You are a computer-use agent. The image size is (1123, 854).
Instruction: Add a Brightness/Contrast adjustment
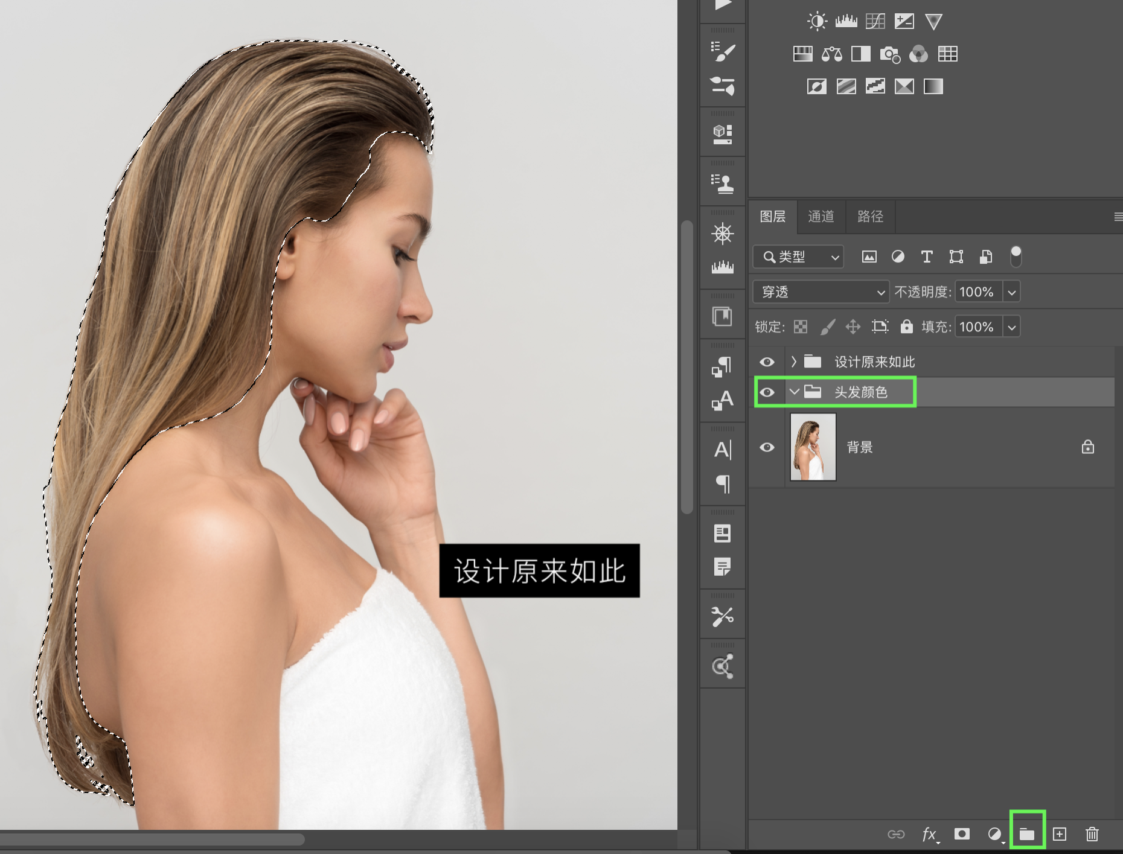coord(817,22)
